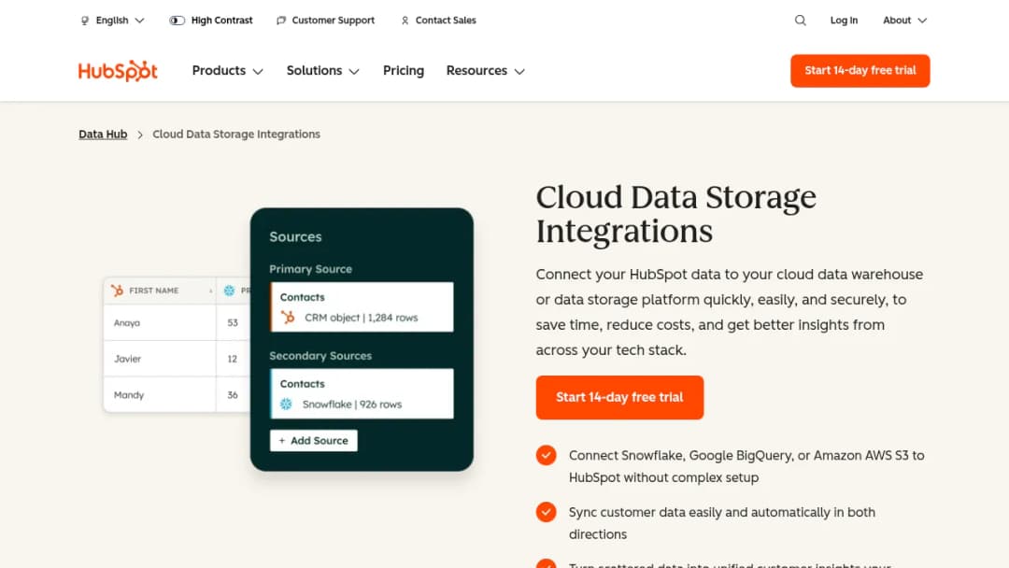Select the Secondary Sources Contacts Snowflake card
Image resolution: width=1009 pixels, height=568 pixels.
point(362,393)
